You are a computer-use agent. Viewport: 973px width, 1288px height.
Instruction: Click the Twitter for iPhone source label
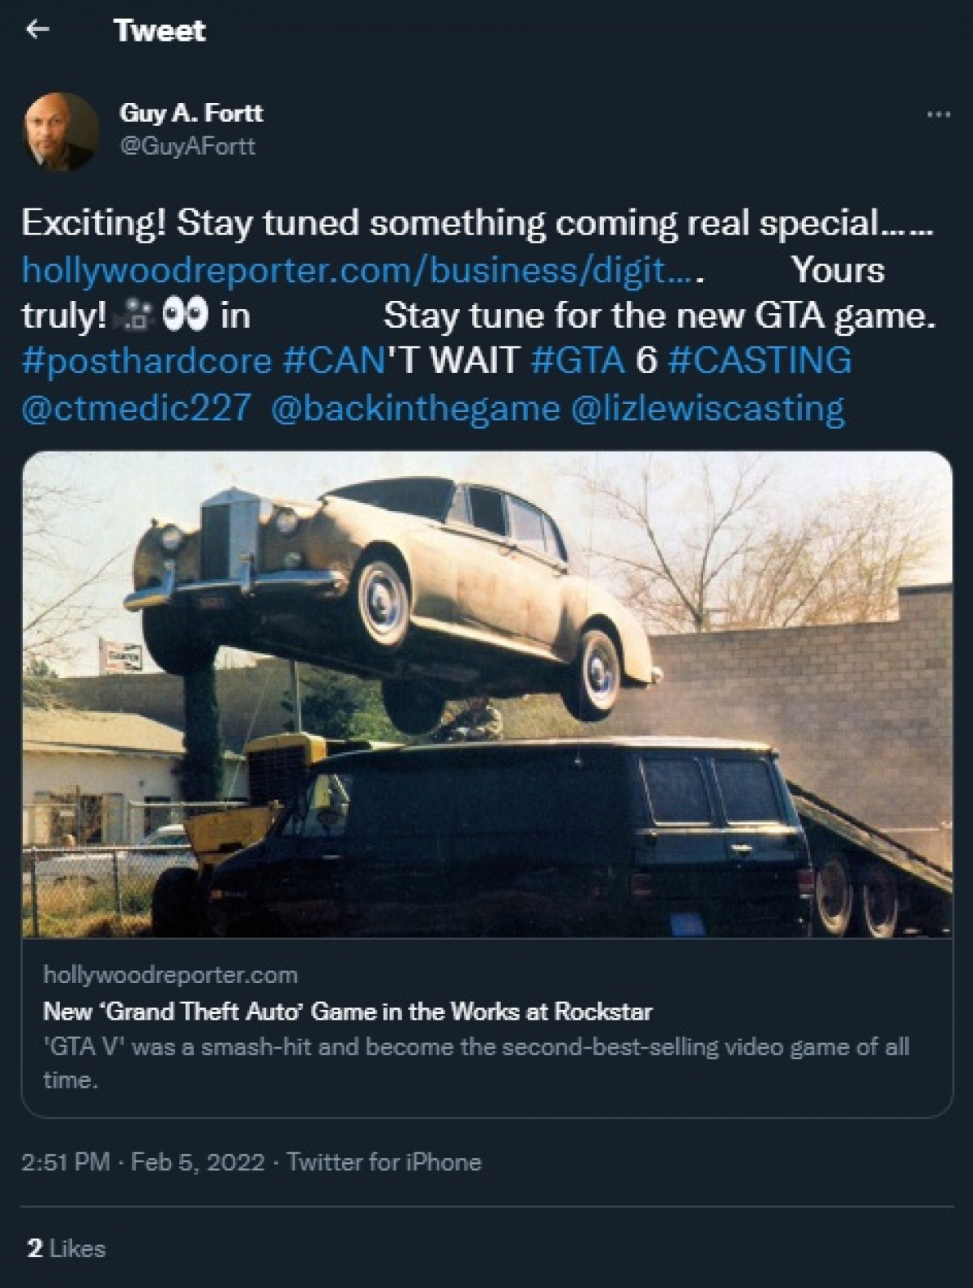click(x=384, y=1162)
